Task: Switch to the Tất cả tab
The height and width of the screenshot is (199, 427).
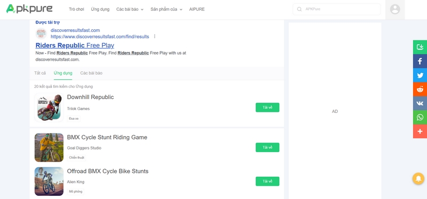Action: click(40, 73)
